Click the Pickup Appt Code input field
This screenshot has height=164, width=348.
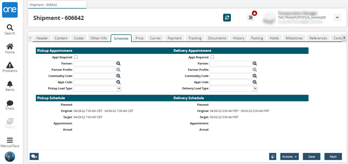95,82
